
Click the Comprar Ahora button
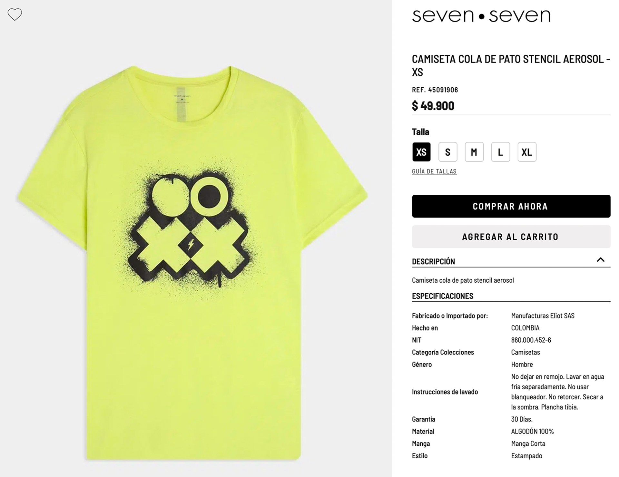(x=511, y=206)
